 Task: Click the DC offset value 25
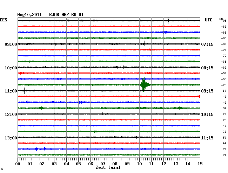point(224,120)
